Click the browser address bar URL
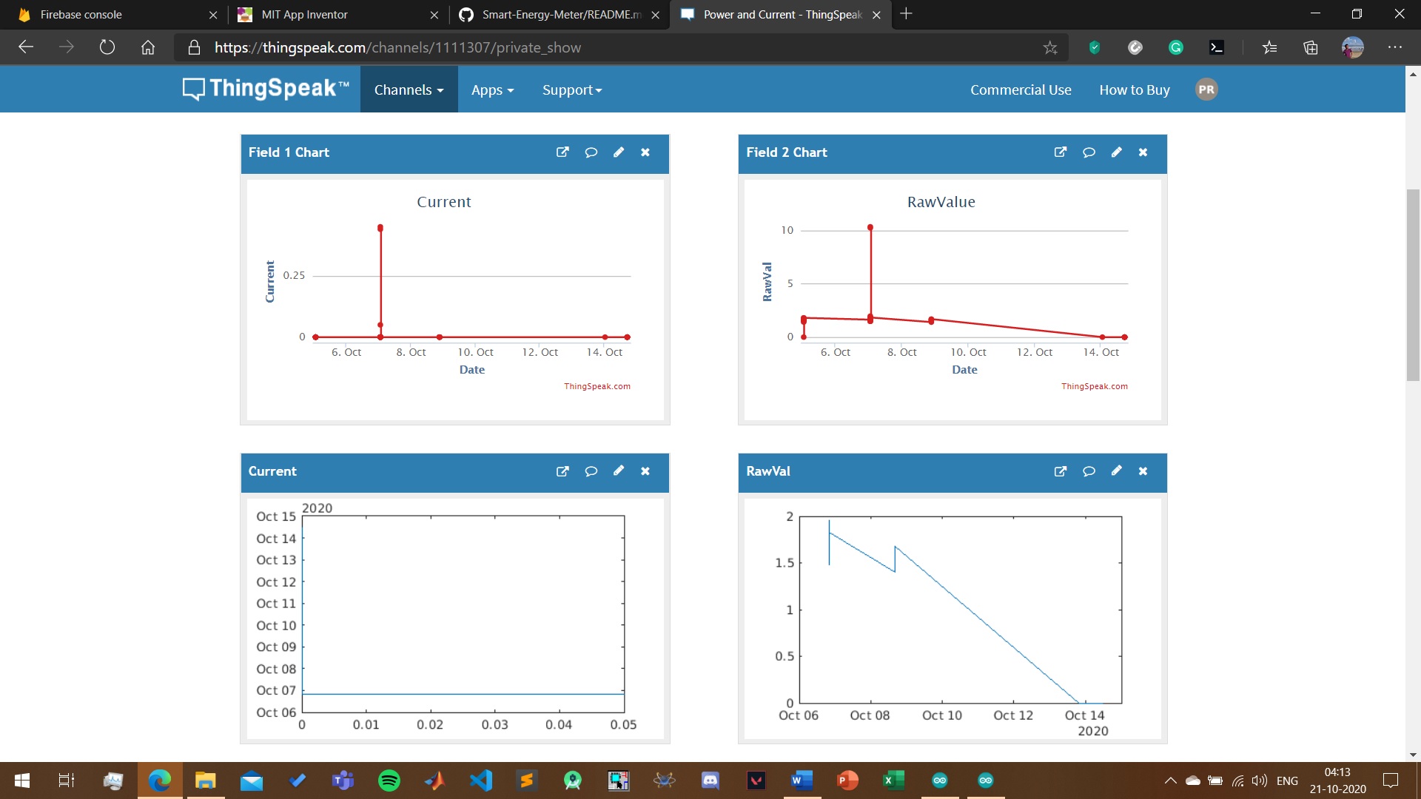The height and width of the screenshot is (799, 1421). click(x=397, y=47)
